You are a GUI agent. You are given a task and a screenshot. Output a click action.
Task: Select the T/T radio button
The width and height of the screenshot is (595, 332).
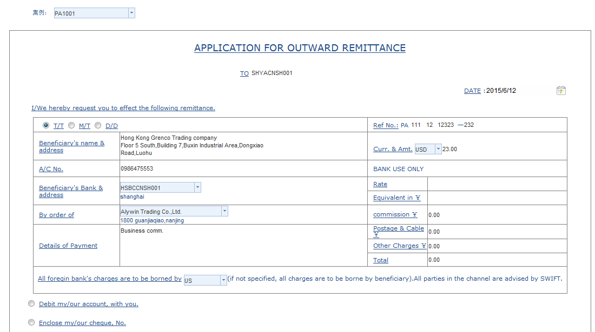[46, 125]
